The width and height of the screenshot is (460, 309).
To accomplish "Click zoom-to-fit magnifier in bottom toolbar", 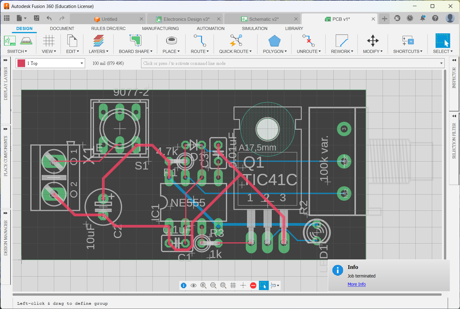I will click(223, 285).
